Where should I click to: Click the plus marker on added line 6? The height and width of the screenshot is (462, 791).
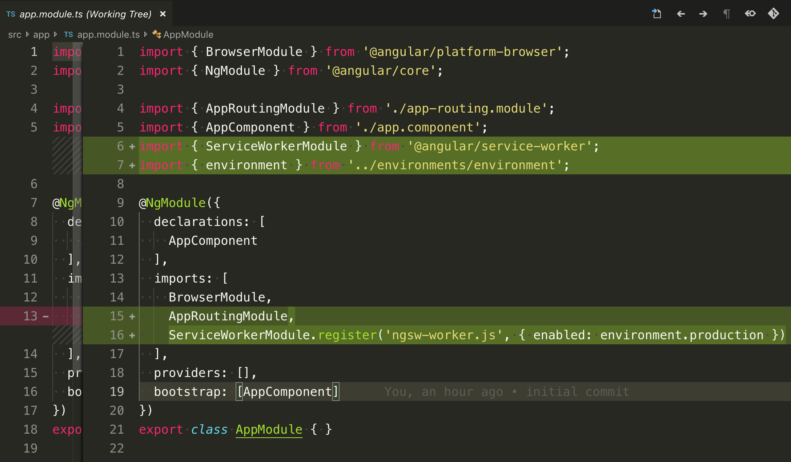click(x=132, y=146)
